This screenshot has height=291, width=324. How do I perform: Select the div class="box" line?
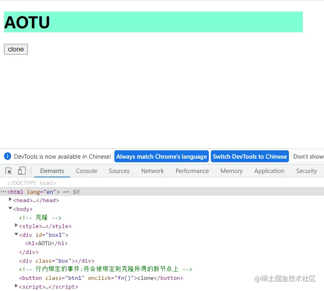(57, 261)
